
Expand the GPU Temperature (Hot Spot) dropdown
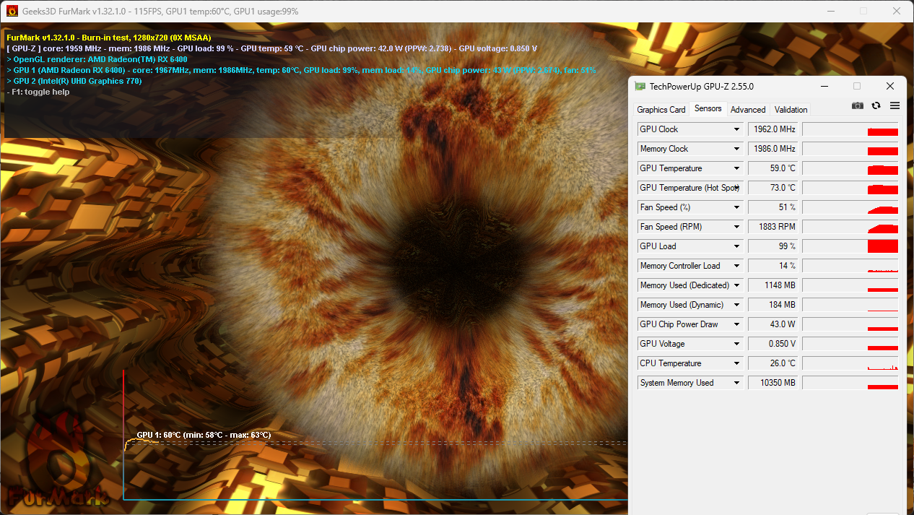point(736,188)
